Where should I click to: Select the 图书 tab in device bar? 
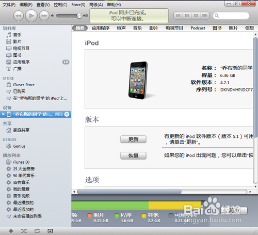[217, 28]
